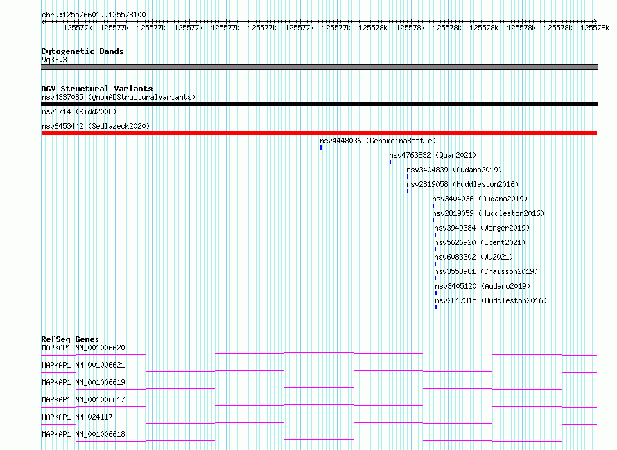Screen dimensions: 617x450
Task: Open variant nsv6714 (Kidd2008)
Action: (79, 111)
